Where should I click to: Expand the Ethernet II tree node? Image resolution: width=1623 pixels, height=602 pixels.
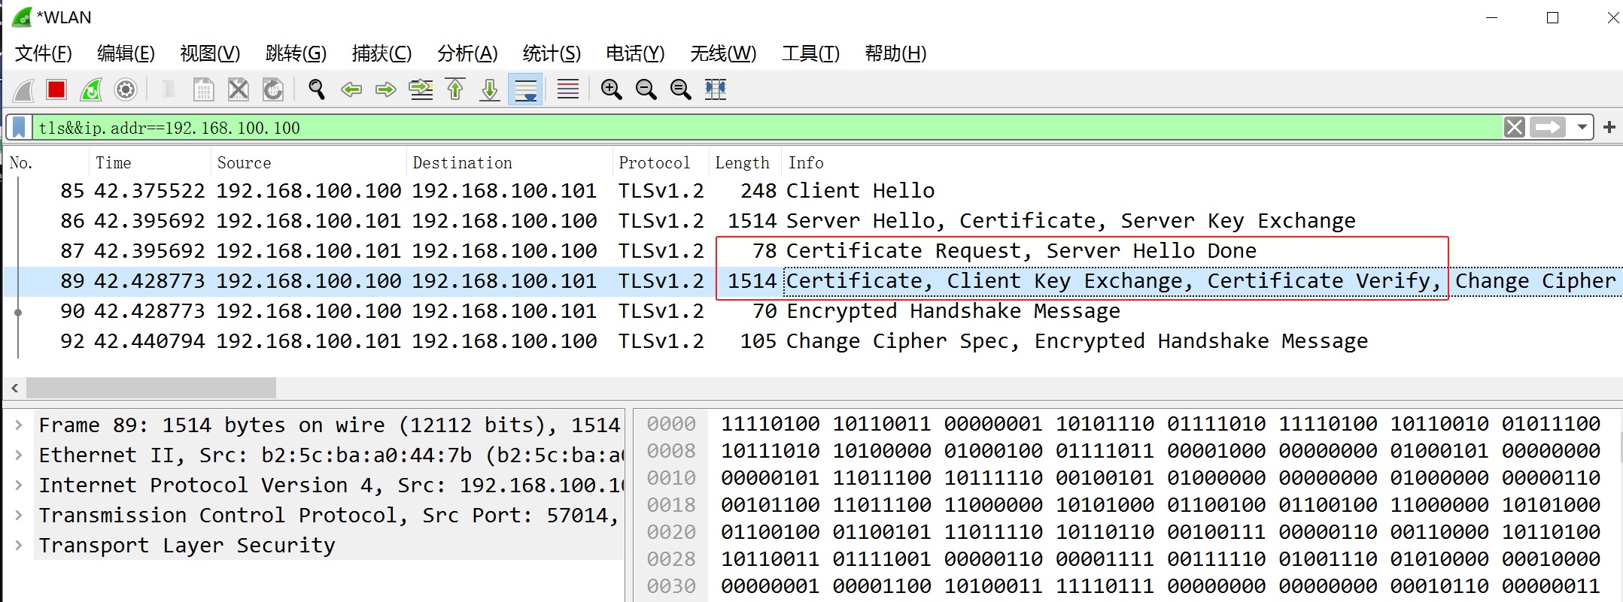click(x=19, y=455)
